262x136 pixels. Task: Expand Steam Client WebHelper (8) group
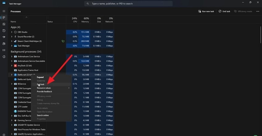(12, 41)
